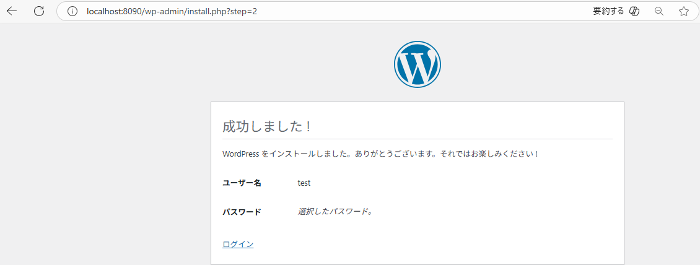This screenshot has height=265, width=700.
Task: Click the username value test
Action: (x=304, y=183)
